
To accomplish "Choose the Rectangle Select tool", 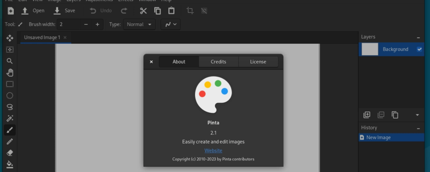I will 10,84.
